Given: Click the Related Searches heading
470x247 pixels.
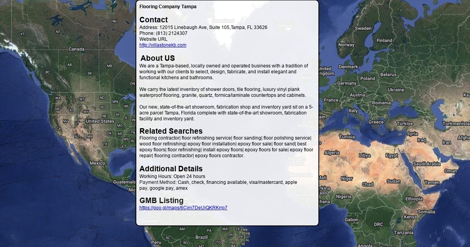Looking at the screenshot, I should click(171, 131).
